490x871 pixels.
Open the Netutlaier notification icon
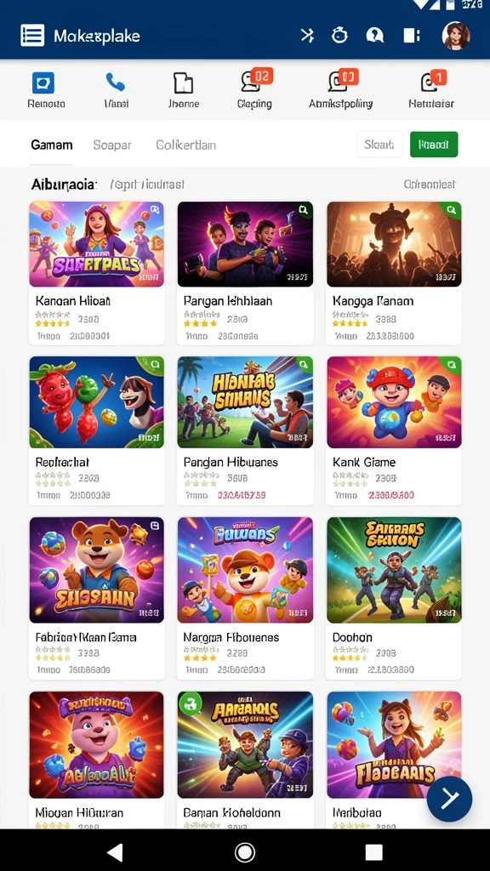433,81
